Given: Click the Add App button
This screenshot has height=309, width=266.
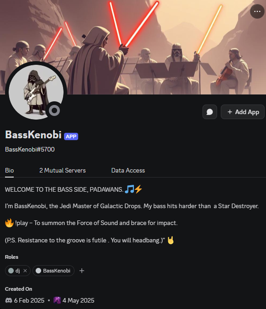Looking at the screenshot, I should (x=243, y=112).
